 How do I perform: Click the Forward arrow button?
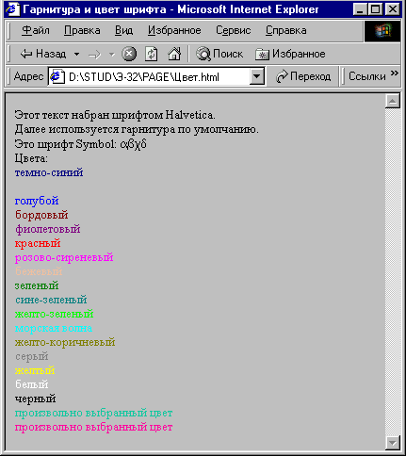[94, 55]
